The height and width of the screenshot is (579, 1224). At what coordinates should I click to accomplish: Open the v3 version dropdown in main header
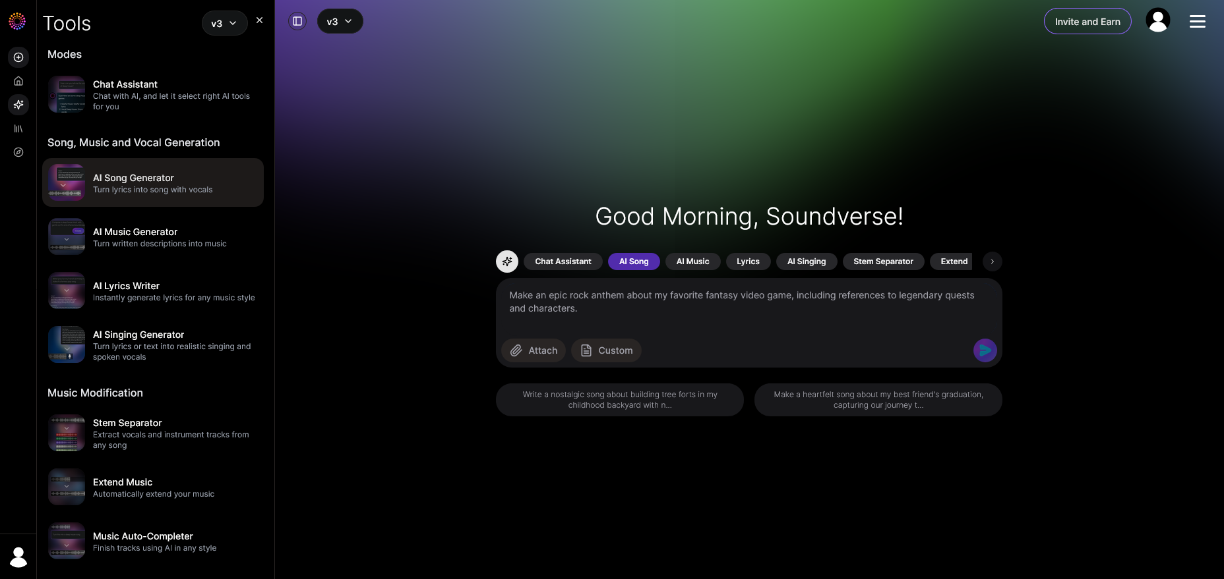click(340, 21)
